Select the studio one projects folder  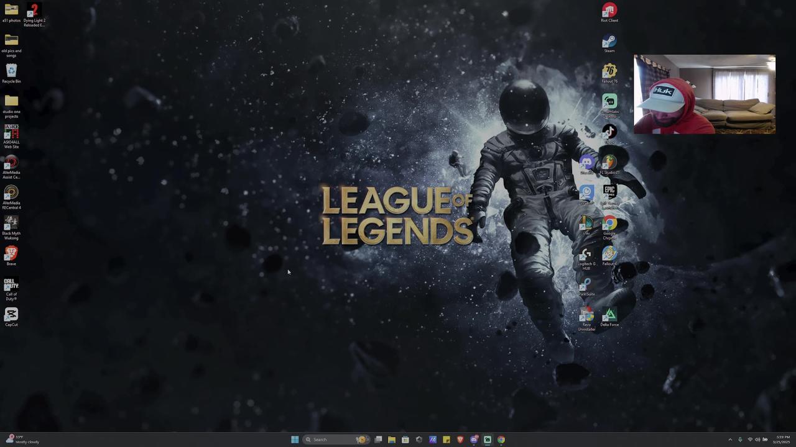(11, 107)
